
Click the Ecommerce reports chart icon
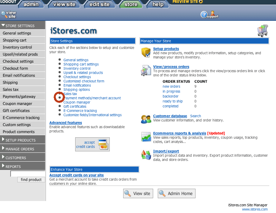coord(146,137)
